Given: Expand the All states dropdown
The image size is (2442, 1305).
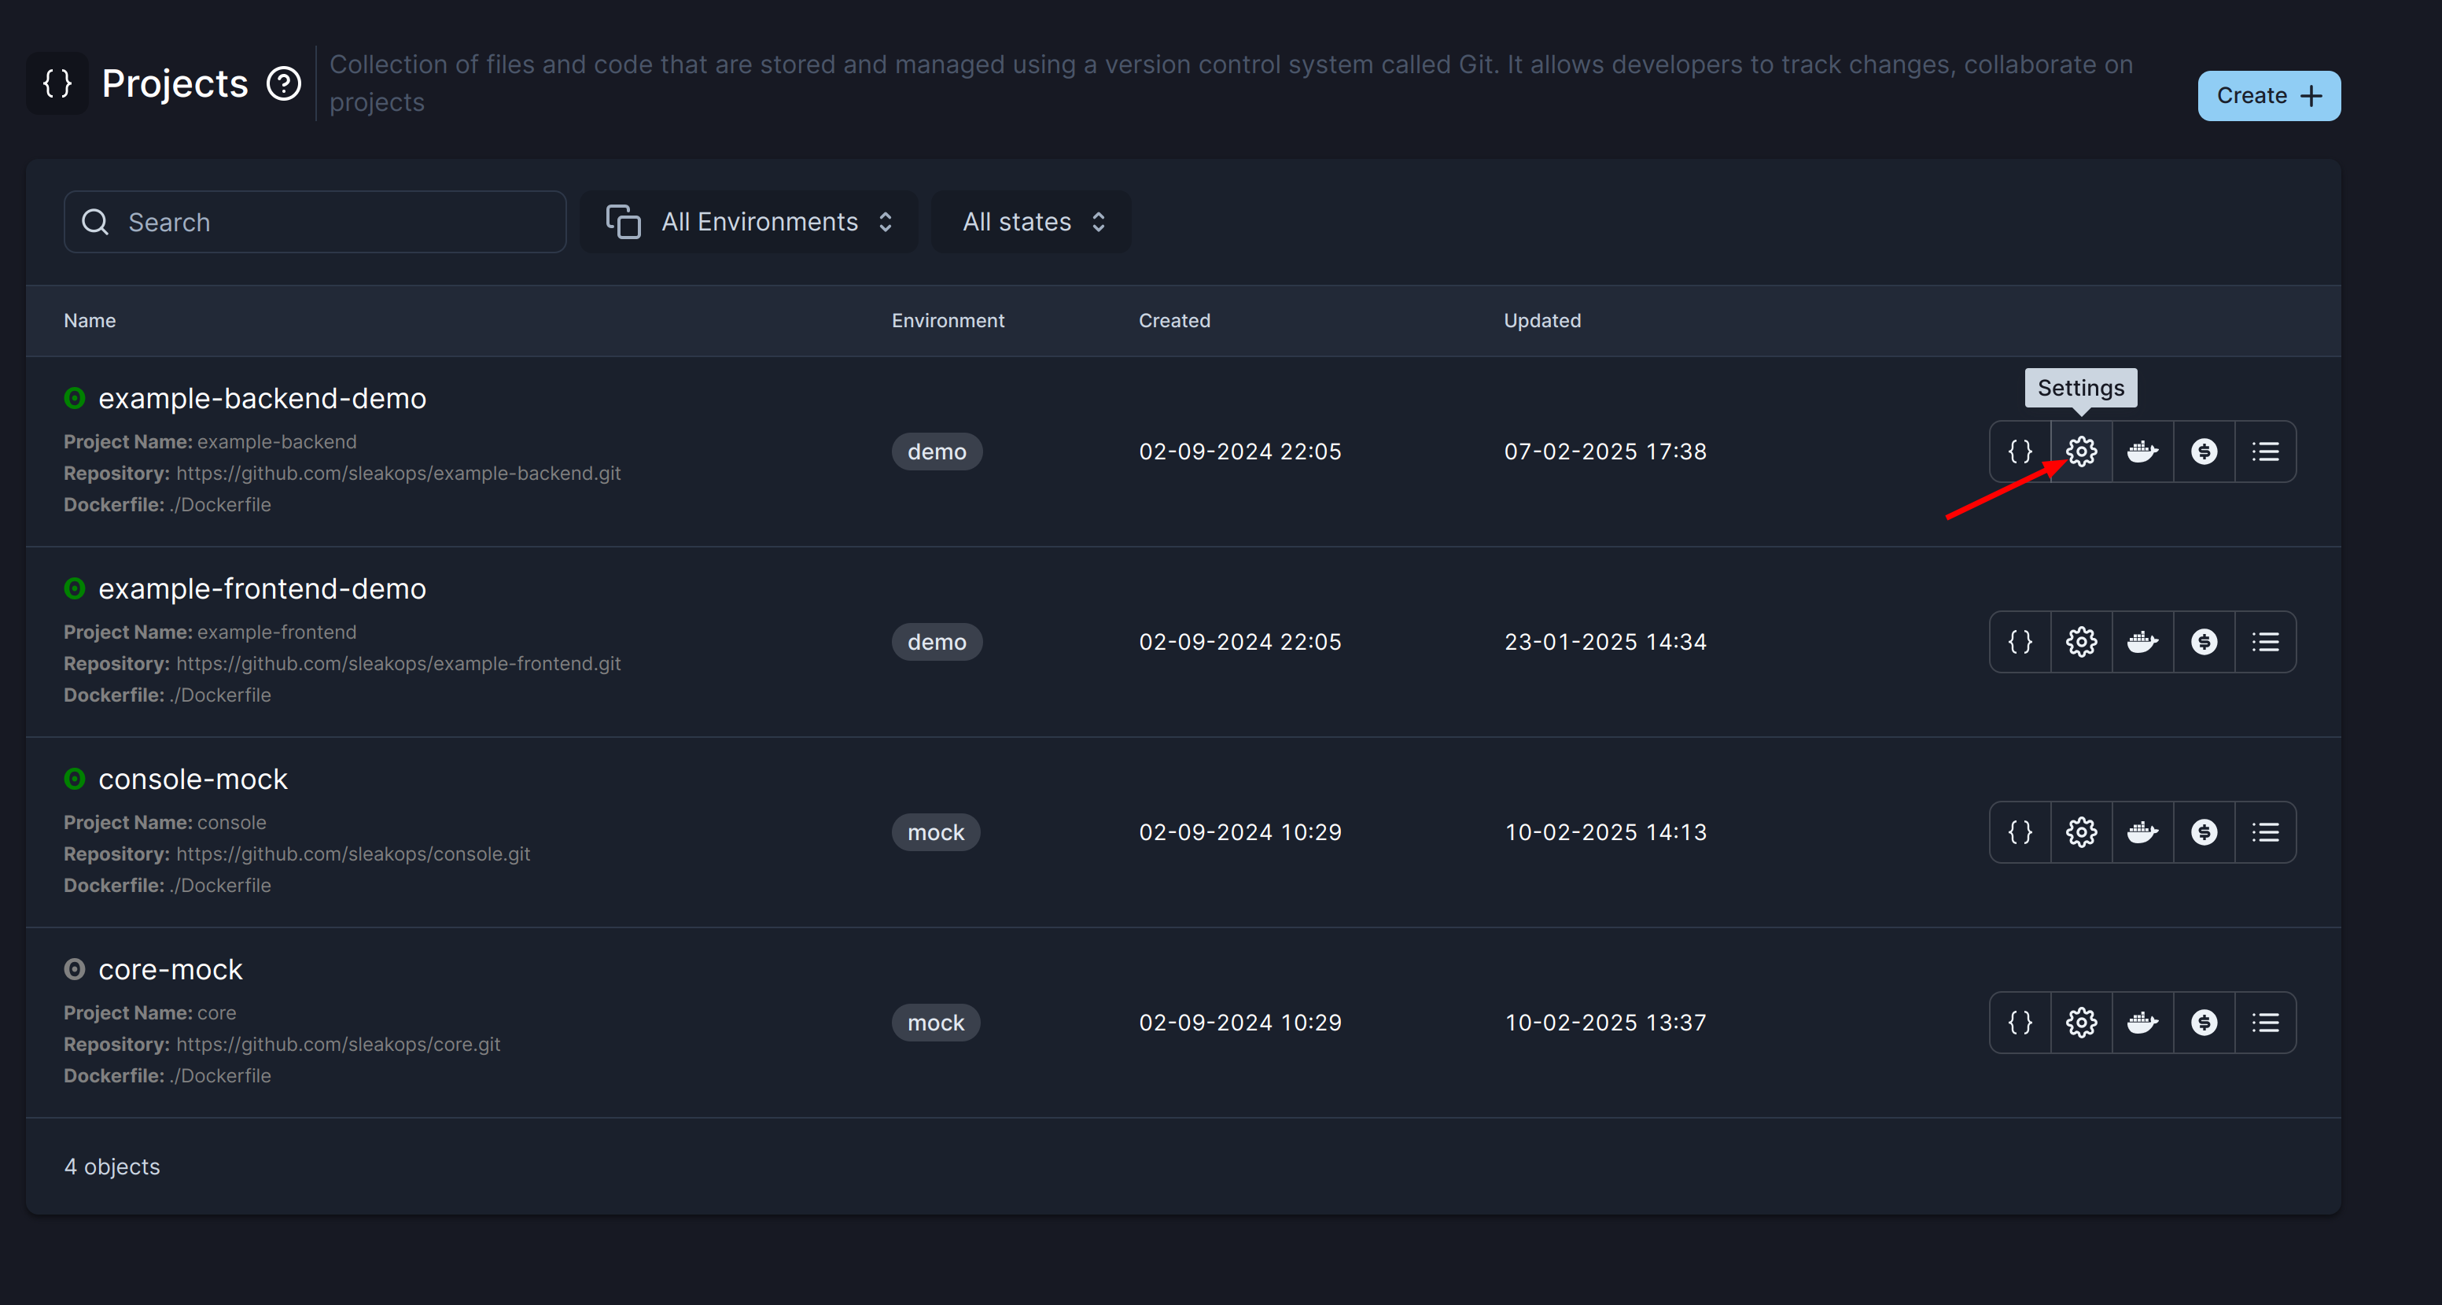Looking at the screenshot, I should pos(1031,222).
